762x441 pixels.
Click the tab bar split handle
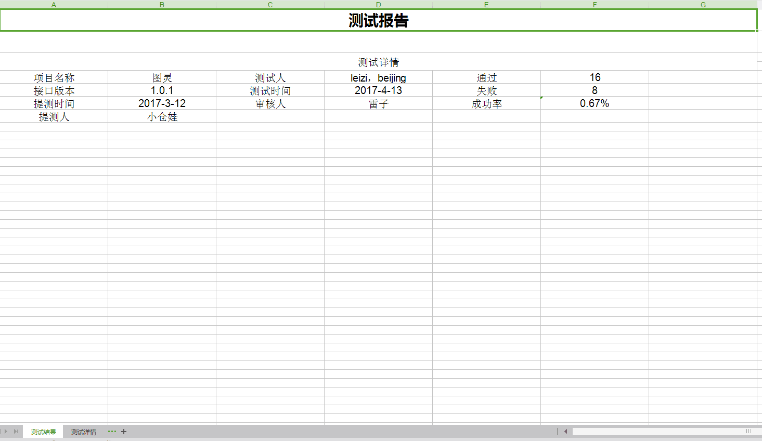click(558, 431)
